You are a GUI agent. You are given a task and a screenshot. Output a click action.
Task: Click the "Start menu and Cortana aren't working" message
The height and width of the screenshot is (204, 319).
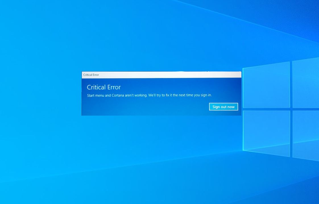149,95
